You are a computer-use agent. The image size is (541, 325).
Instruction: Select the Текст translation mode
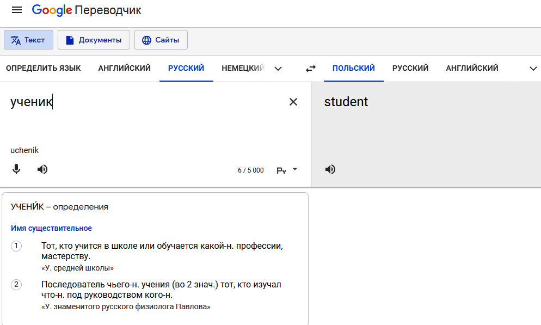[29, 40]
